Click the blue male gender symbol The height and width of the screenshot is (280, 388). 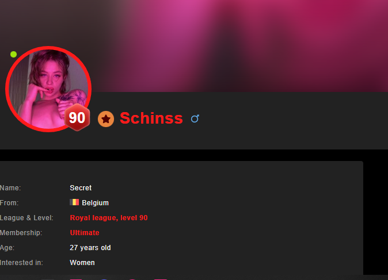(195, 118)
